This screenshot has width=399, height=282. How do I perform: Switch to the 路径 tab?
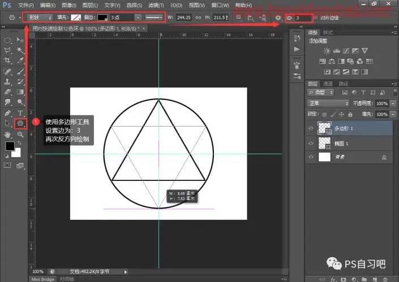click(344, 84)
